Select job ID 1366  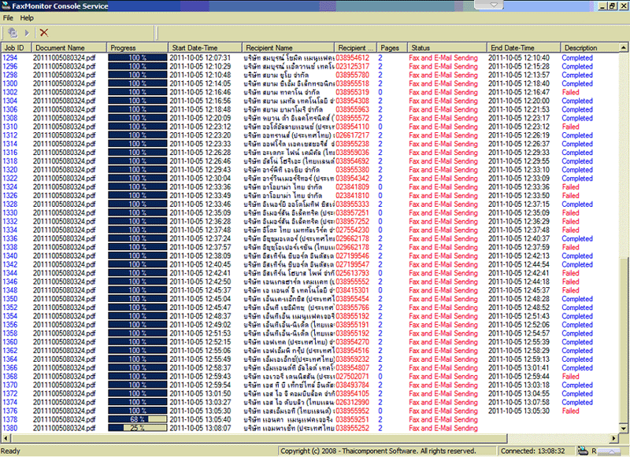(x=10, y=368)
